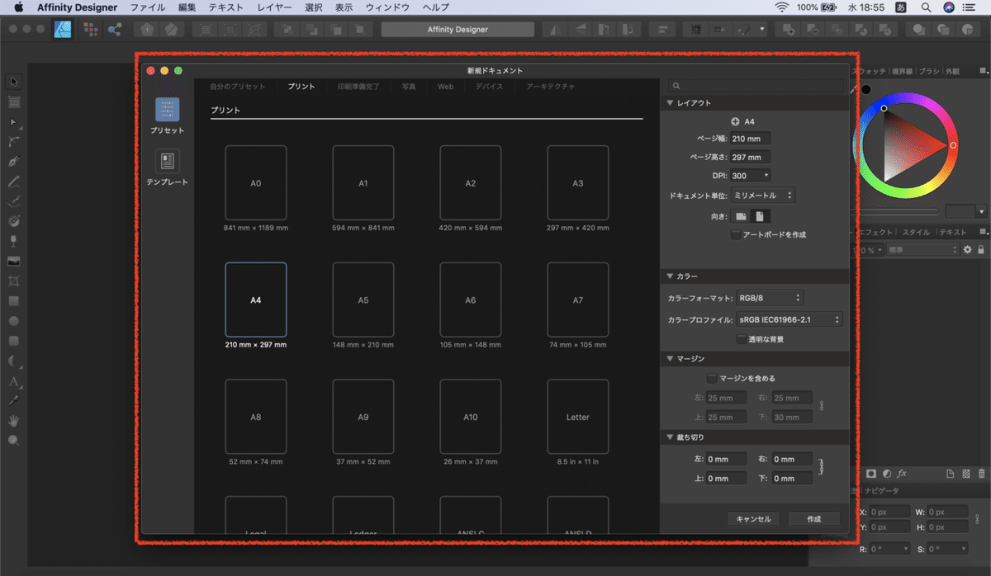Collapse the Margins section
The width and height of the screenshot is (991, 576).
[x=670, y=359]
